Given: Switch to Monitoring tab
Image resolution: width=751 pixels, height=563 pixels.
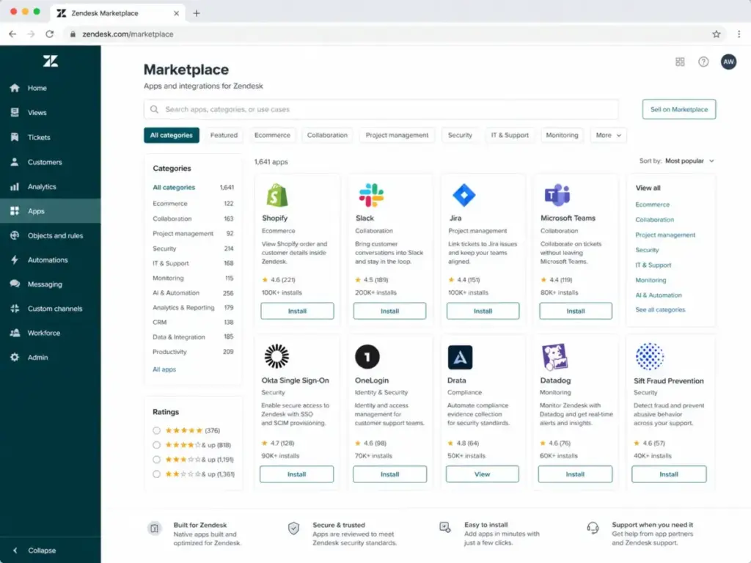Looking at the screenshot, I should [x=562, y=136].
